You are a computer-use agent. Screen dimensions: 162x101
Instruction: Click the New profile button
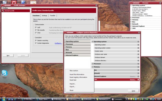[8, 55]
